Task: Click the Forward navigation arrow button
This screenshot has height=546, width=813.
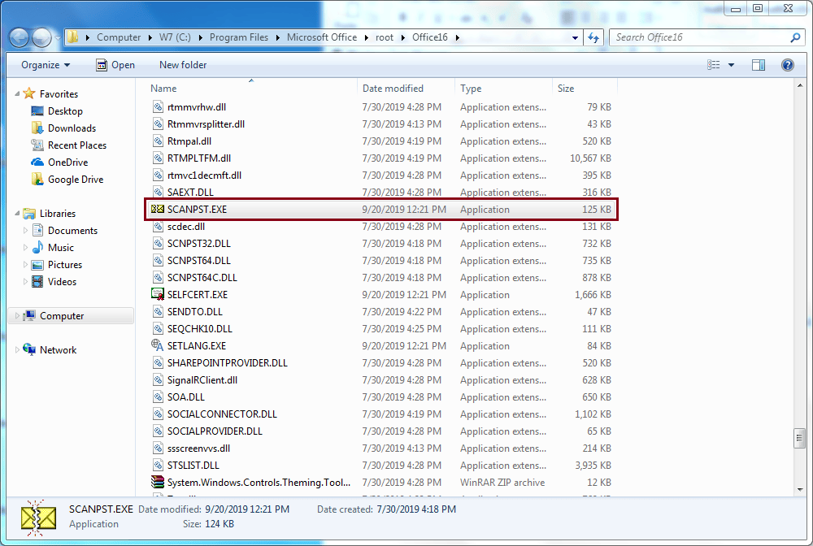Action: tap(41, 37)
